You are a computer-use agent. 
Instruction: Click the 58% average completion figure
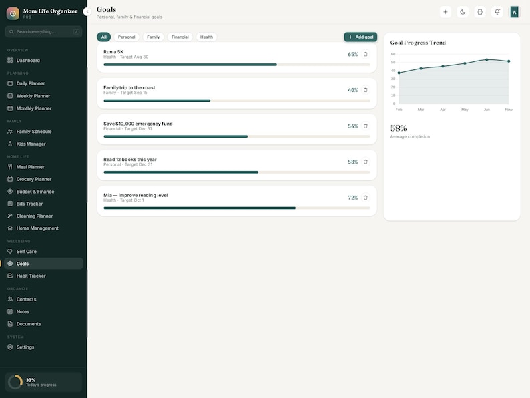[x=399, y=128]
